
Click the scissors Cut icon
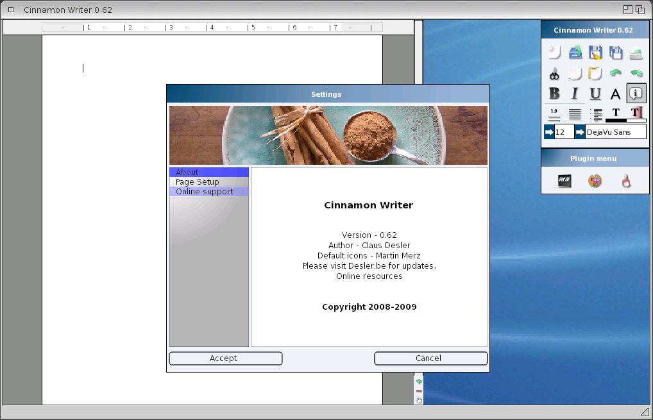[x=555, y=73]
